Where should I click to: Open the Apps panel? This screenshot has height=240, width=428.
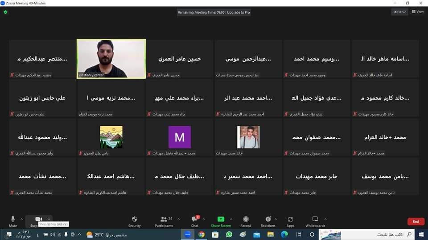pyautogui.click(x=290, y=220)
